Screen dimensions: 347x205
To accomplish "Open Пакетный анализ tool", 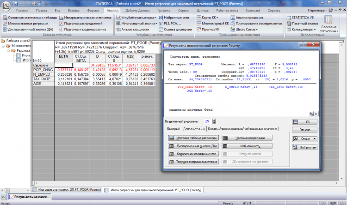I will click(302, 24).
